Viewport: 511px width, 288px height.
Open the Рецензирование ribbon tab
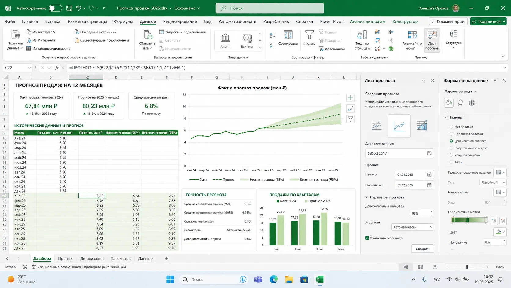(180, 21)
